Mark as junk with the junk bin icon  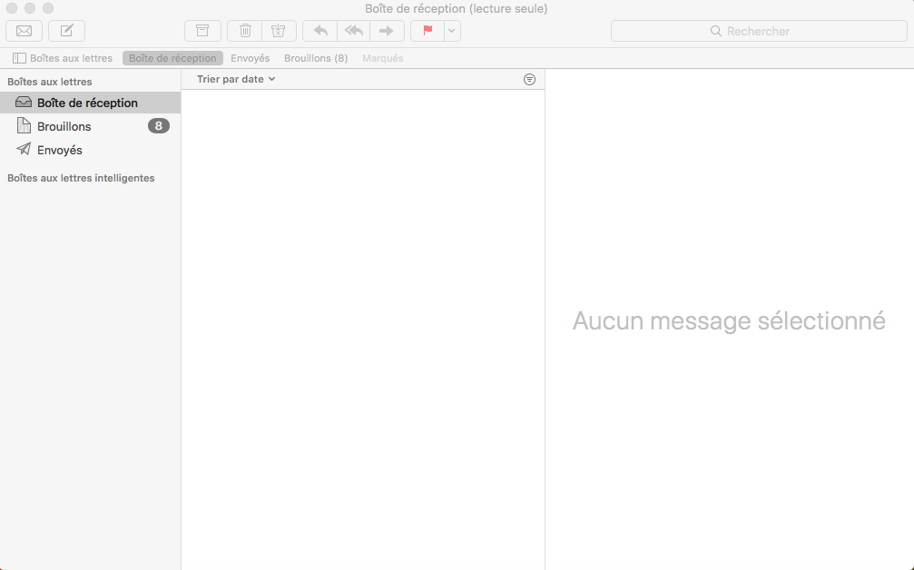click(279, 31)
